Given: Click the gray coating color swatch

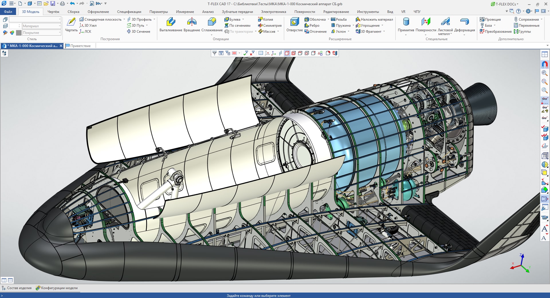Looking at the screenshot, I should (19, 33).
